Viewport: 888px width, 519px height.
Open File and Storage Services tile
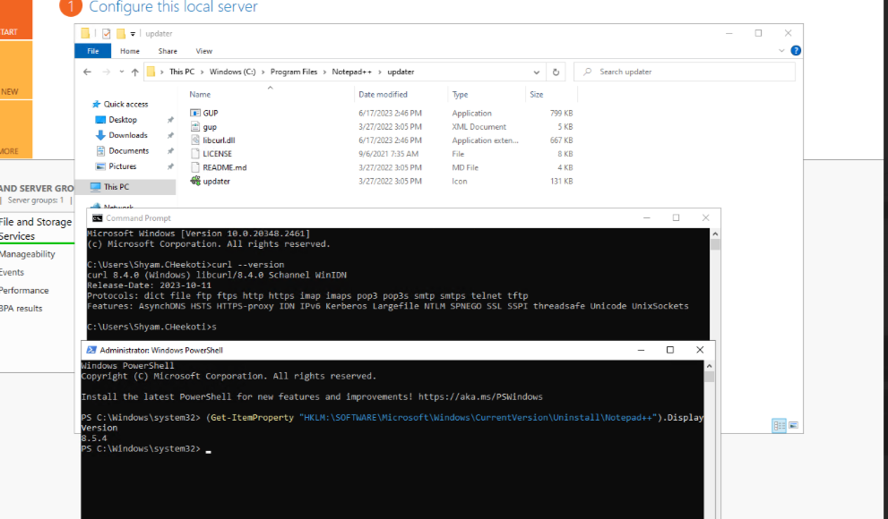36,228
